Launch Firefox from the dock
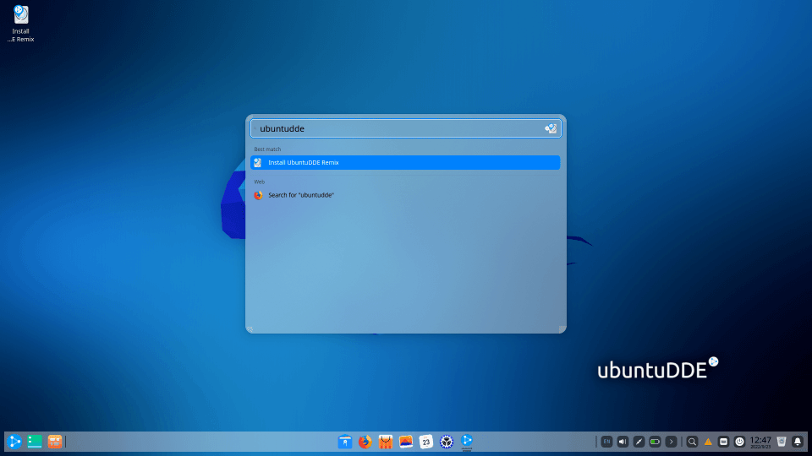This screenshot has width=812, height=456. pos(365,441)
